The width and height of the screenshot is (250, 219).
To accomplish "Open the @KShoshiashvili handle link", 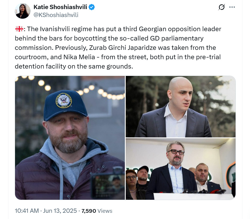I will 56,15.
